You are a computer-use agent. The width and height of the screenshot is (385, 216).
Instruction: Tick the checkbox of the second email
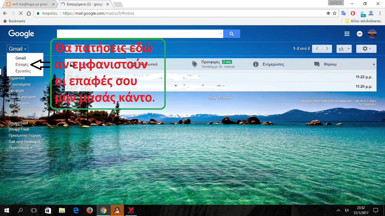click(x=70, y=86)
